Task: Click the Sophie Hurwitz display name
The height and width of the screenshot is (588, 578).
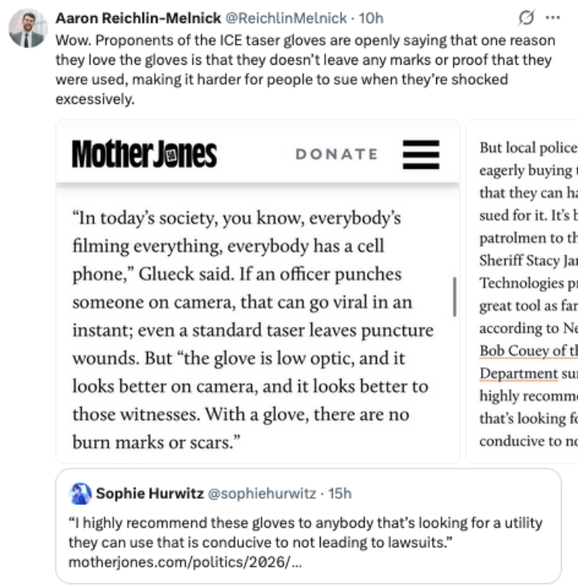Action: 150,493
